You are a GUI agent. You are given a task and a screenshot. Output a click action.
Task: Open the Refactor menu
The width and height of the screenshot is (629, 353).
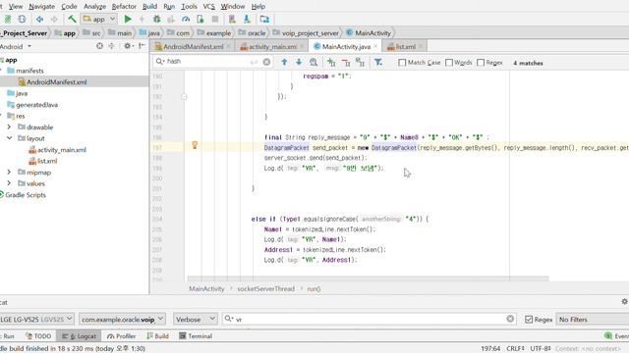point(124,7)
